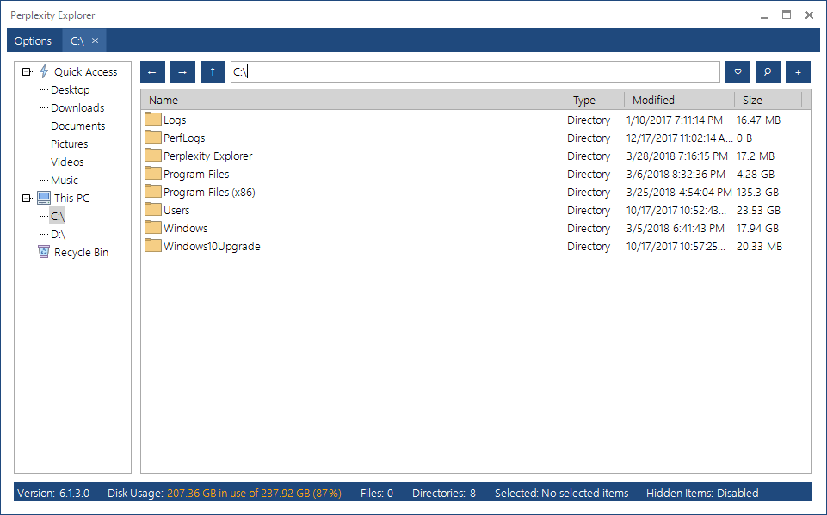Click the 3/5/2018 6:41:43 PM modified date
The height and width of the screenshot is (515, 827).
[x=675, y=228]
